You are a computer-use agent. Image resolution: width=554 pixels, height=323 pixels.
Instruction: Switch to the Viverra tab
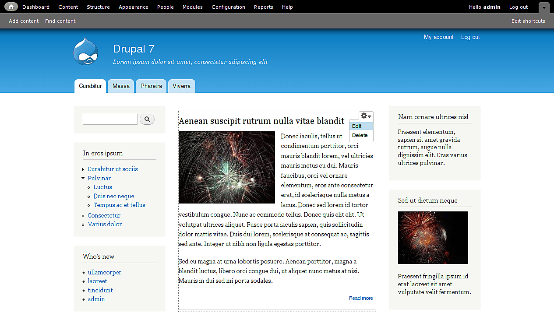pos(181,86)
